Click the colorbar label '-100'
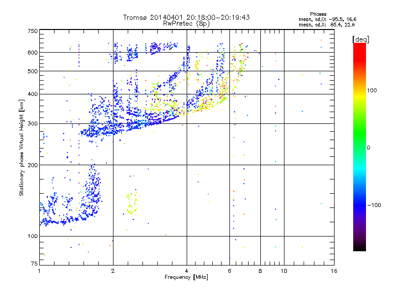Screen dimensions: 393x295 pyautogui.click(x=374, y=205)
